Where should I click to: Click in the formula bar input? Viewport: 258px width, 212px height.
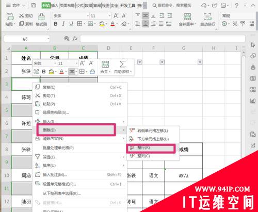(x=163, y=39)
